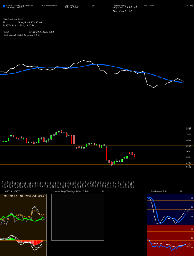
Task: Click the 'Stochastics & RSI' panel title
Action: [x=166, y=192]
